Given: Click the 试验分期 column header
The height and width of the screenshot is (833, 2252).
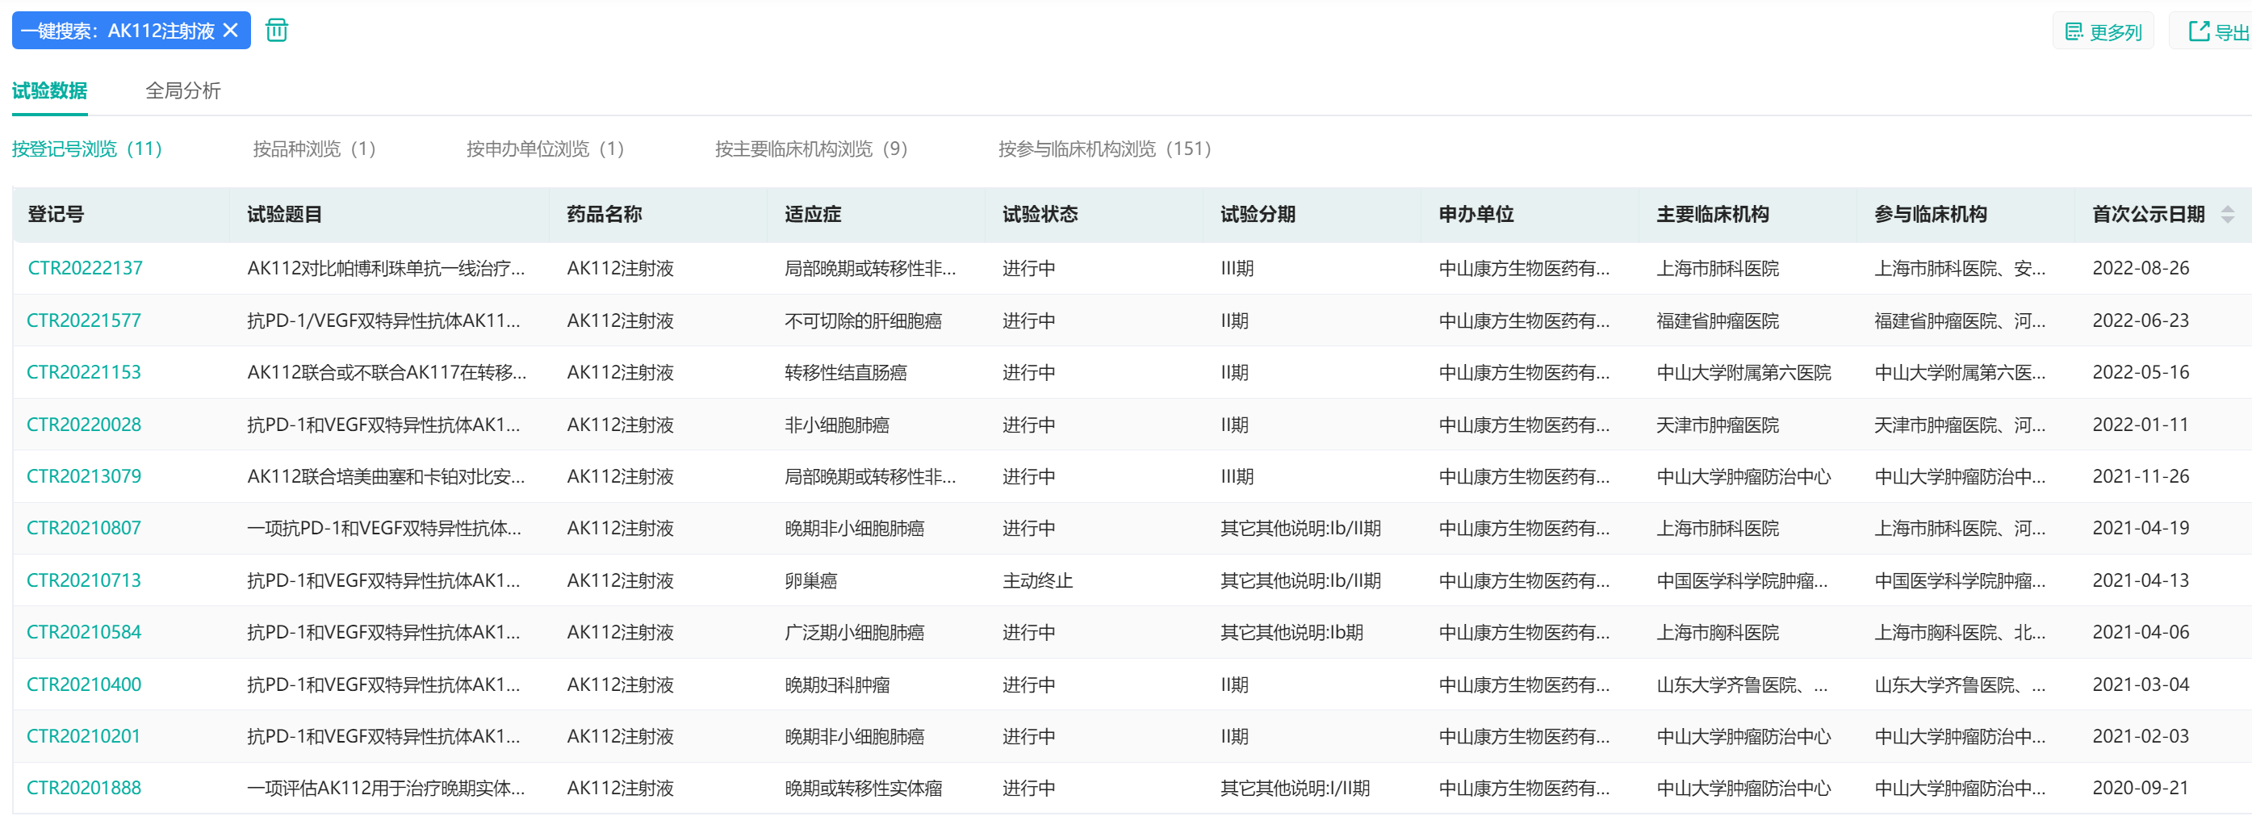Looking at the screenshot, I should 1258,214.
